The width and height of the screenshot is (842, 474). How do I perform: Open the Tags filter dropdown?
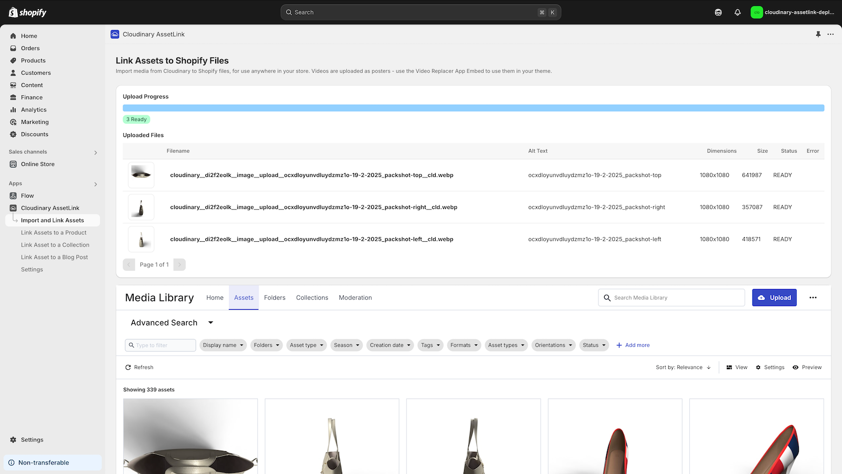[x=430, y=345]
